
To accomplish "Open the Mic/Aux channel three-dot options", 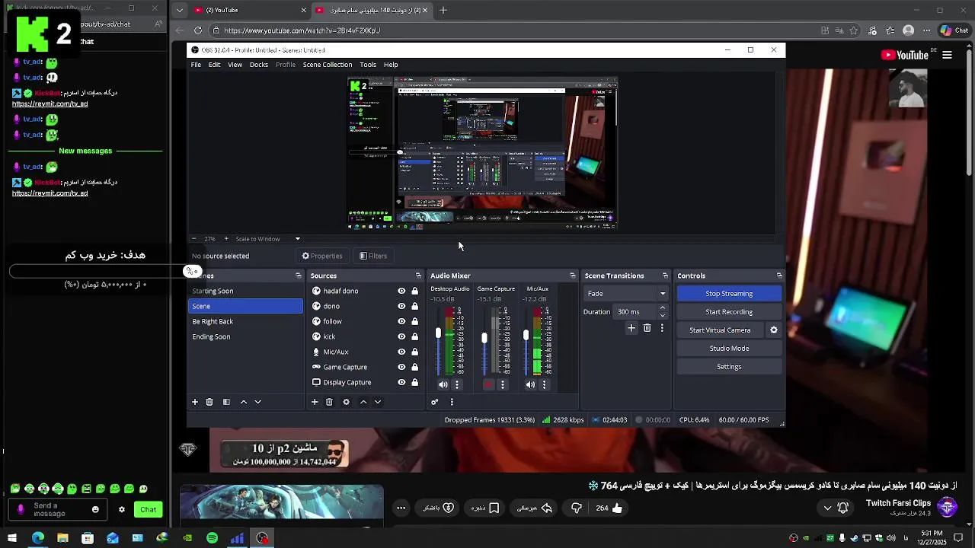I will tap(544, 385).
